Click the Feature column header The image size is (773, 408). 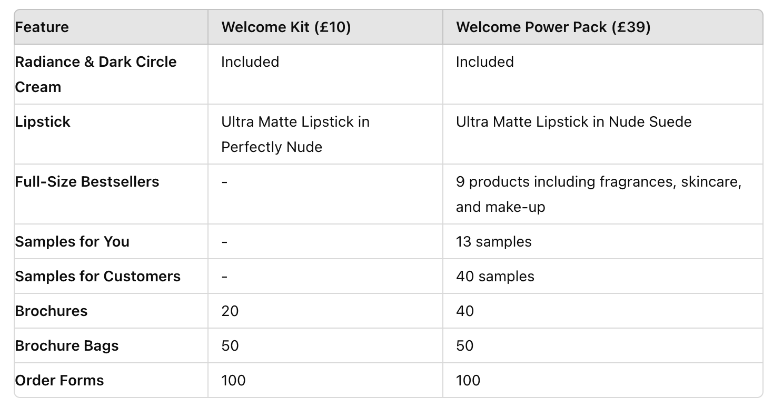tap(42, 27)
